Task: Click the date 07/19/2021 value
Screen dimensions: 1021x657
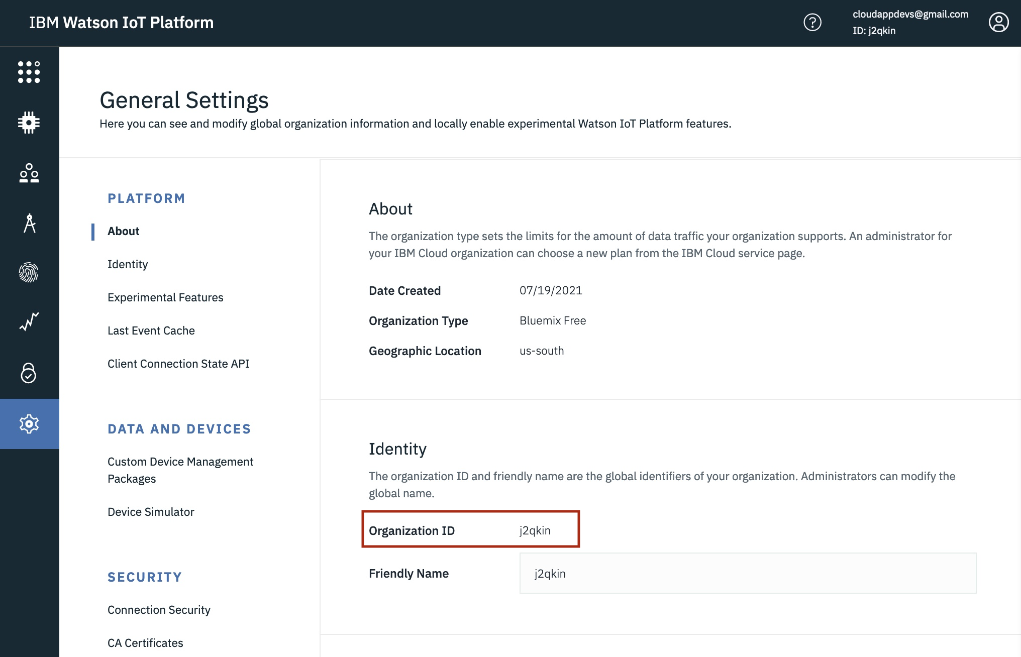Action: point(551,290)
